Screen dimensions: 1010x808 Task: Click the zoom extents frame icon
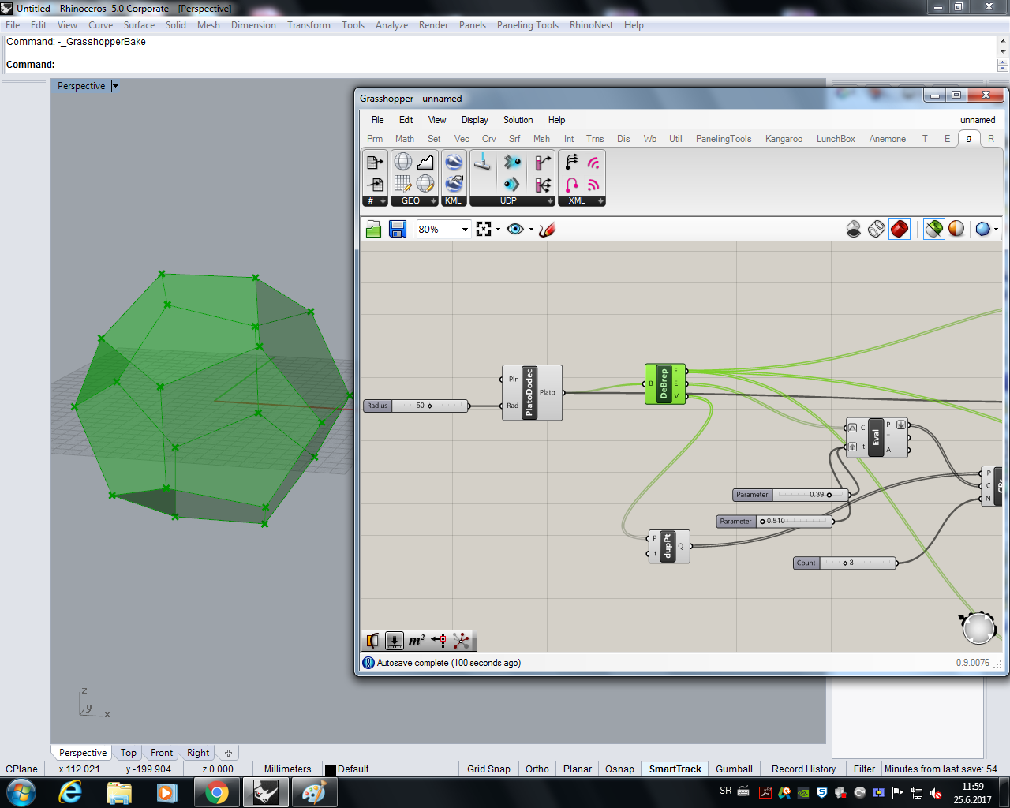pyautogui.click(x=484, y=229)
